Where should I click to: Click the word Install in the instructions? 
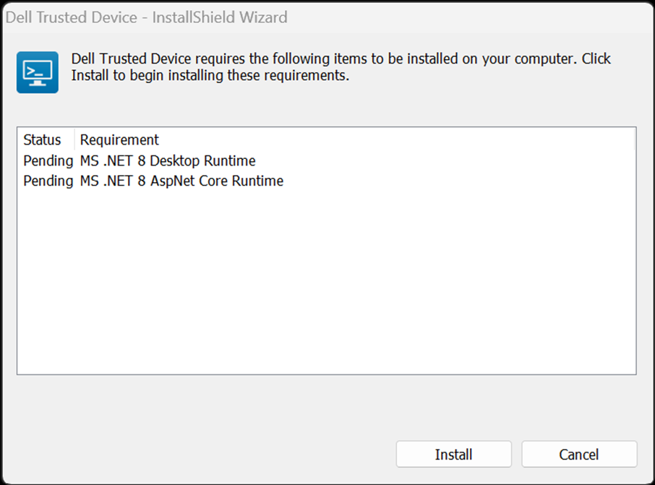point(89,75)
